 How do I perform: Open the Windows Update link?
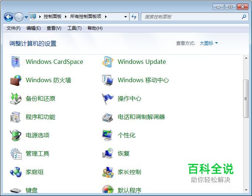[x=142, y=62]
